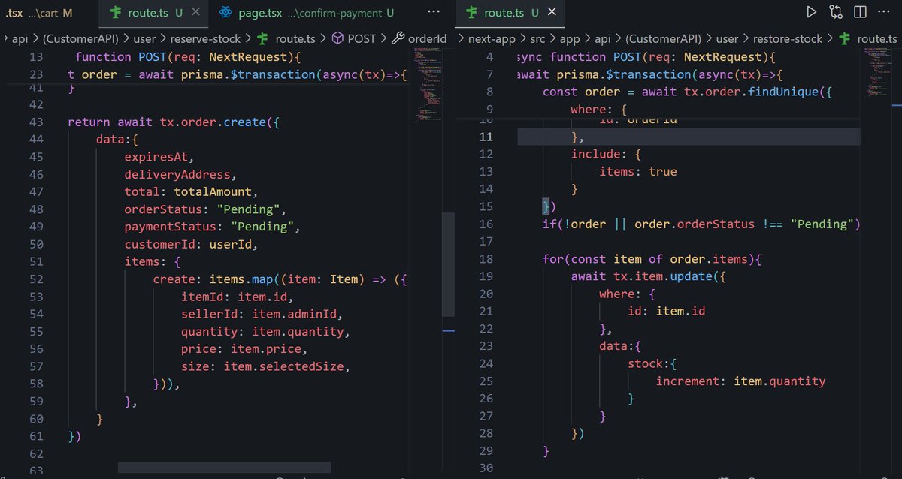Click 'id: item.id' on line 21
This screenshot has height=479, width=902.
click(667, 311)
